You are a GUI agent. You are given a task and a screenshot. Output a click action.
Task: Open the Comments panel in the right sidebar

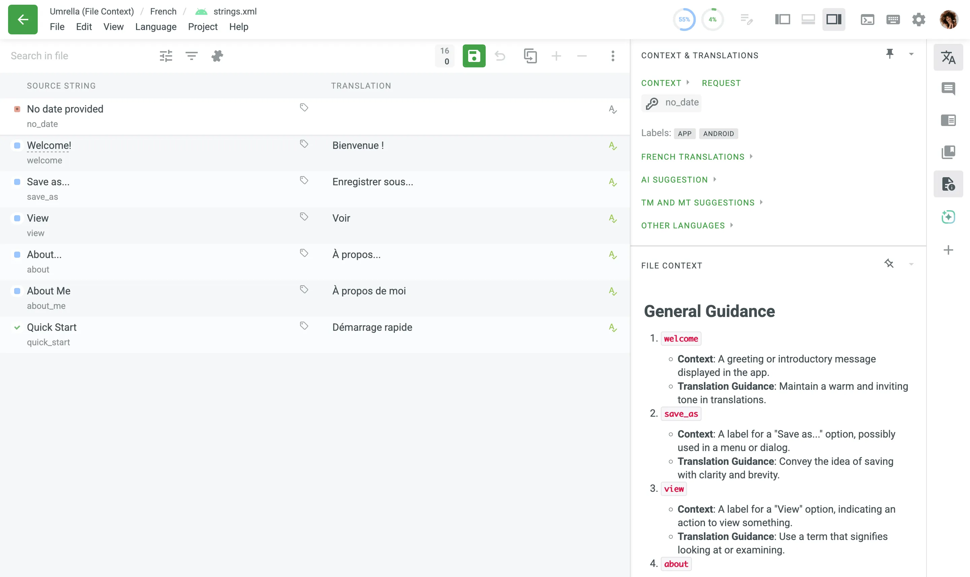949,88
